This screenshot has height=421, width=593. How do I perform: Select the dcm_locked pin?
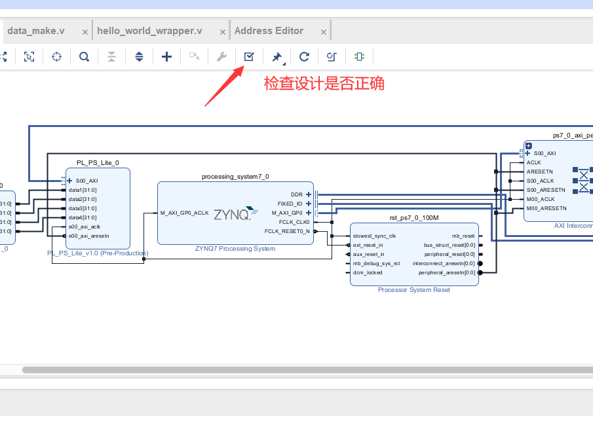[x=368, y=272]
